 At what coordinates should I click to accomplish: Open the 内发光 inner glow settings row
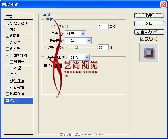click(x=19, y=49)
